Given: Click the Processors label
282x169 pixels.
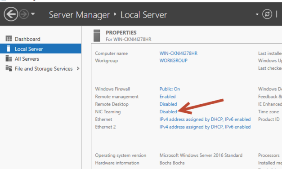Looking at the screenshot, I should pyautogui.click(x=269, y=155).
